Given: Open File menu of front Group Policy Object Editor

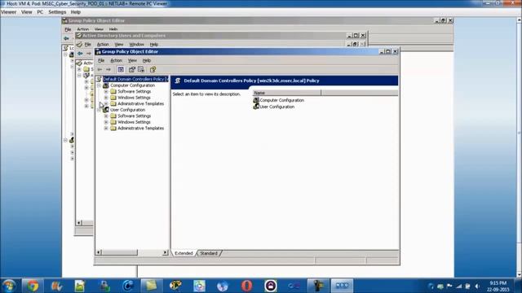Looking at the screenshot, I should pos(101,60).
